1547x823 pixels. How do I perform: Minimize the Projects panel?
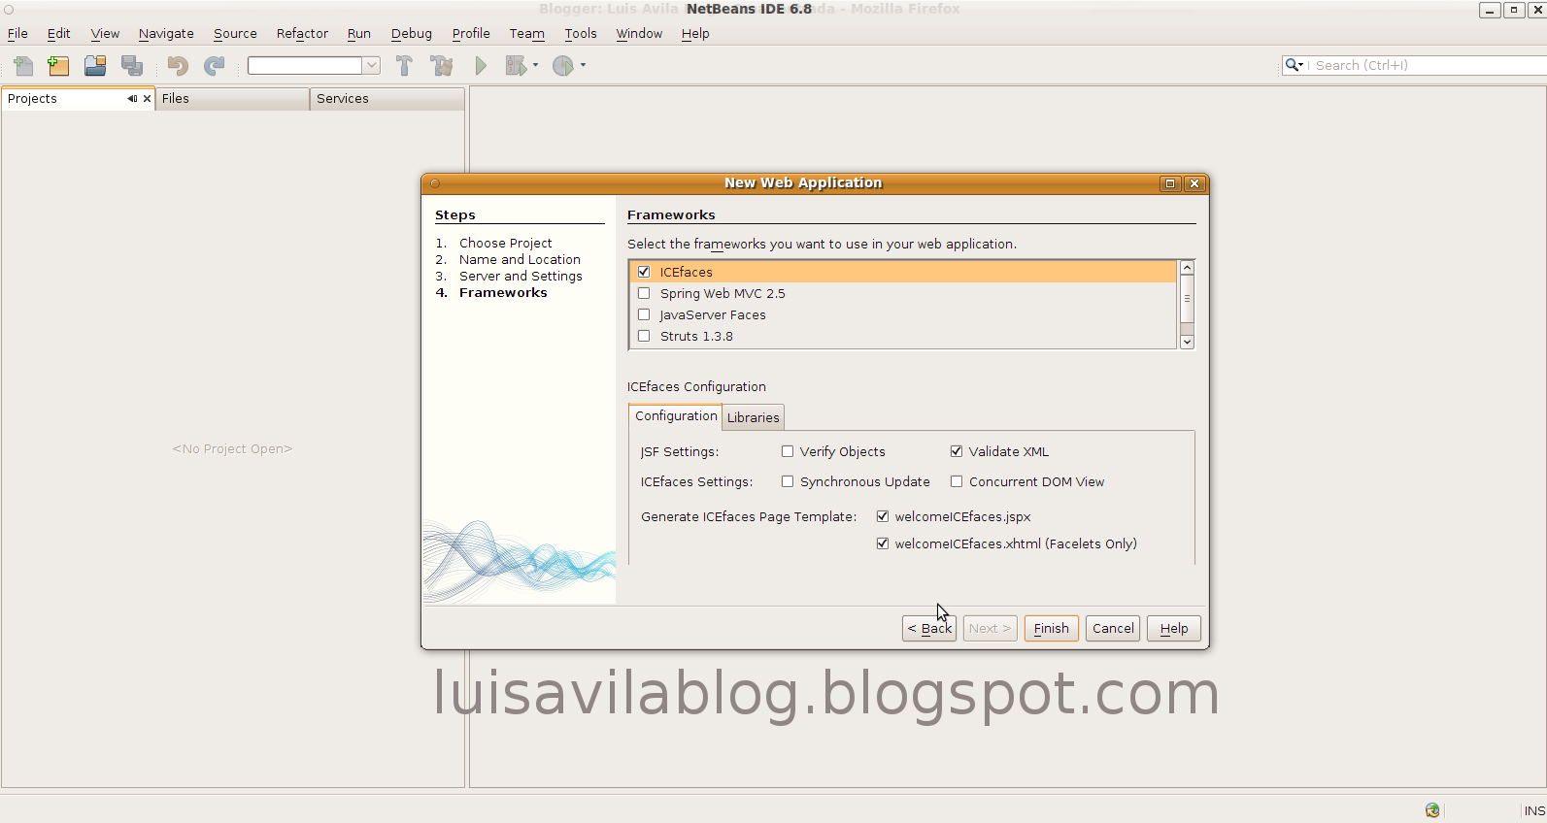point(132,99)
